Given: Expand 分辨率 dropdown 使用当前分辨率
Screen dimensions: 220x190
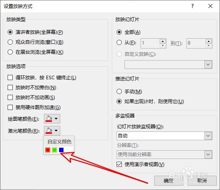Looking at the screenshot, I should [164, 155].
